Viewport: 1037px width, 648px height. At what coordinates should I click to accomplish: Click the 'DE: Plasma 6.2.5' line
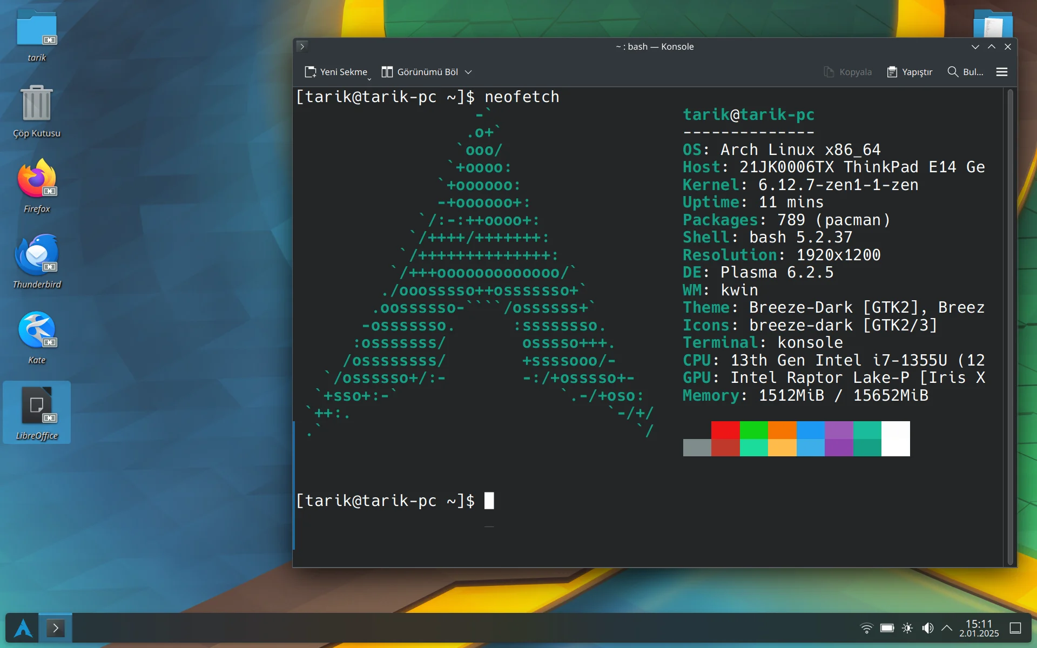758,272
